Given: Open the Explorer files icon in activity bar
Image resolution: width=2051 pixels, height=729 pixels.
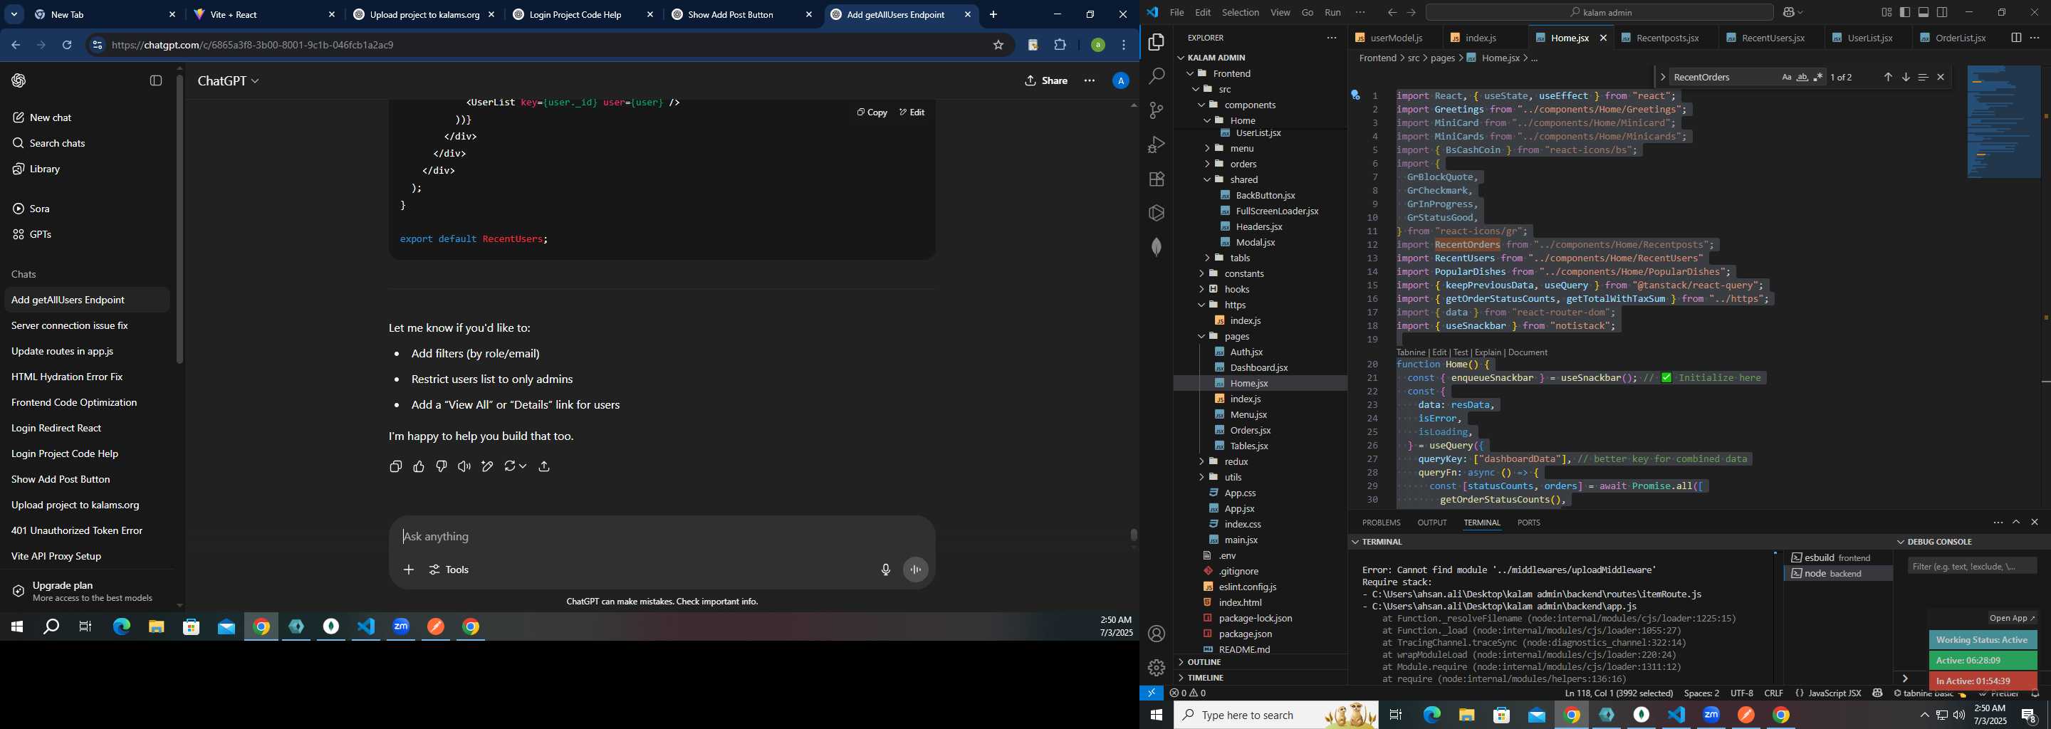Looking at the screenshot, I should point(1156,41).
